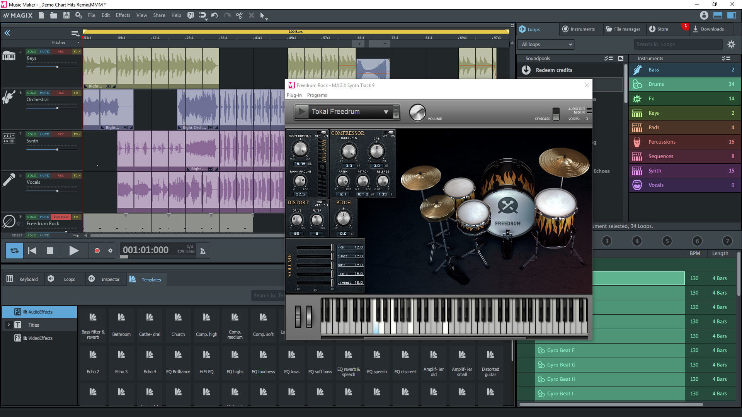Mute the Orchestral track
The width and height of the screenshot is (742, 417).
coord(44,93)
